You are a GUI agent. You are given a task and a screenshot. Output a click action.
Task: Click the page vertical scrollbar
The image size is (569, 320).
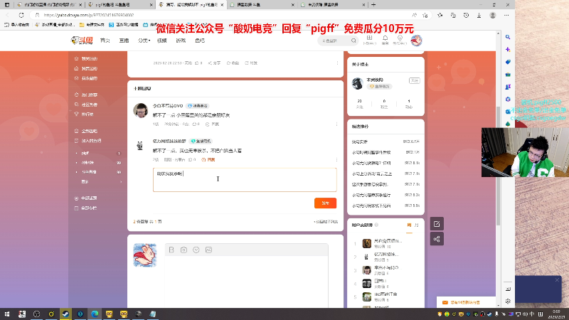499,167
